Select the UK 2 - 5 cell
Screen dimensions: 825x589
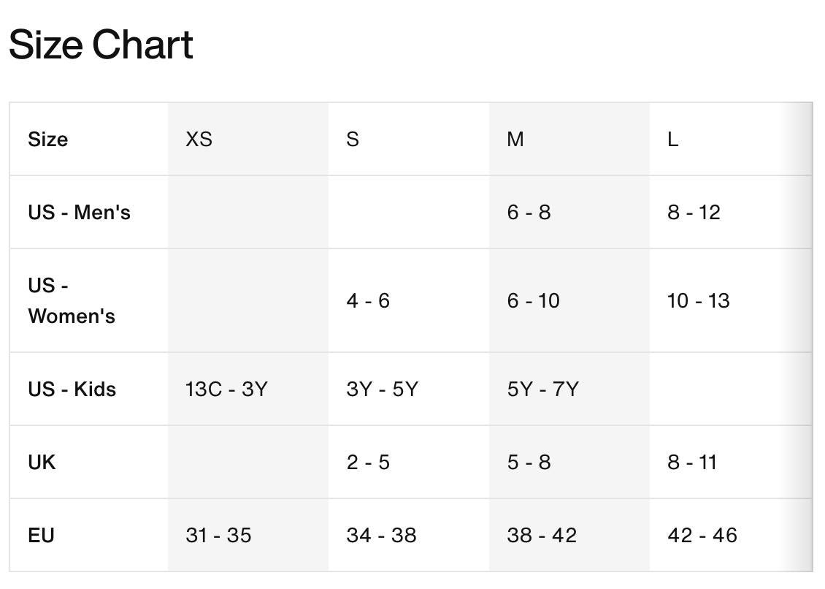pyautogui.click(x=368, y=462)
